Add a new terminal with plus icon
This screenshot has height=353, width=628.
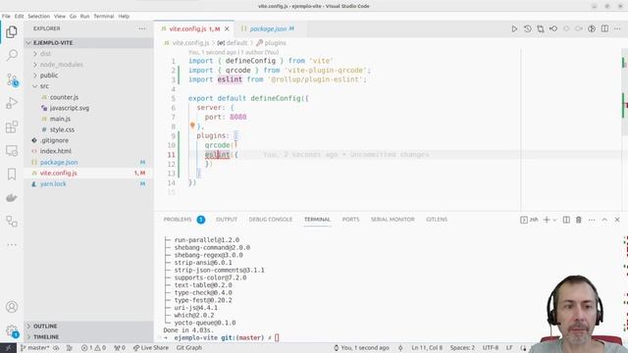point(547,220)
